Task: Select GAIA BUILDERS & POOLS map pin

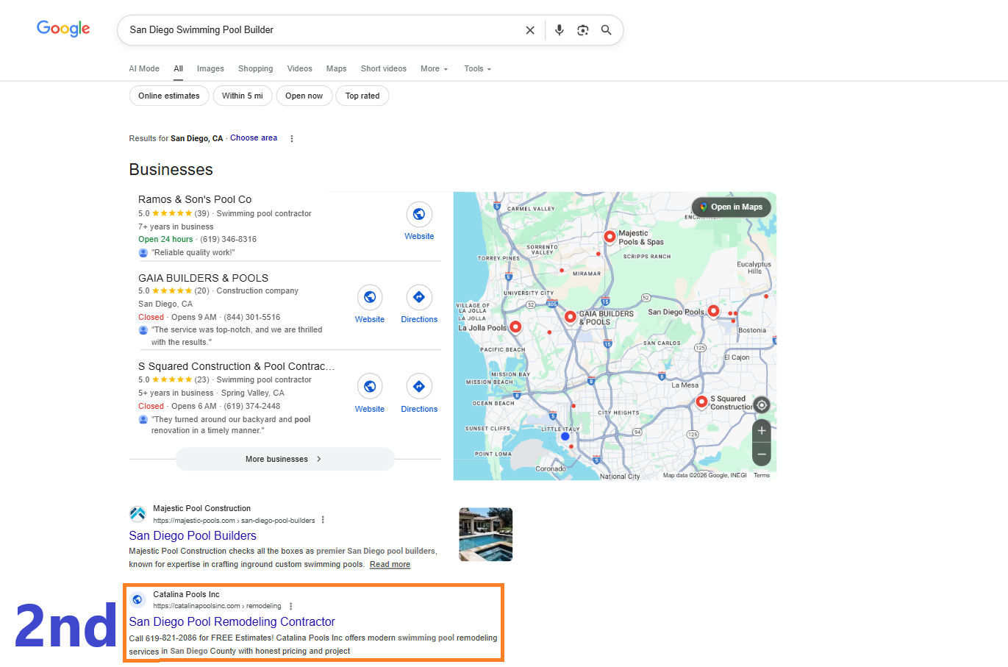Action: click(x=570, y=316)
